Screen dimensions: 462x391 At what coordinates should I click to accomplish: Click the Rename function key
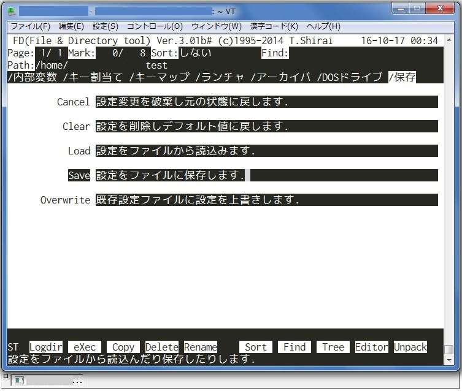[x=201, y=347]
